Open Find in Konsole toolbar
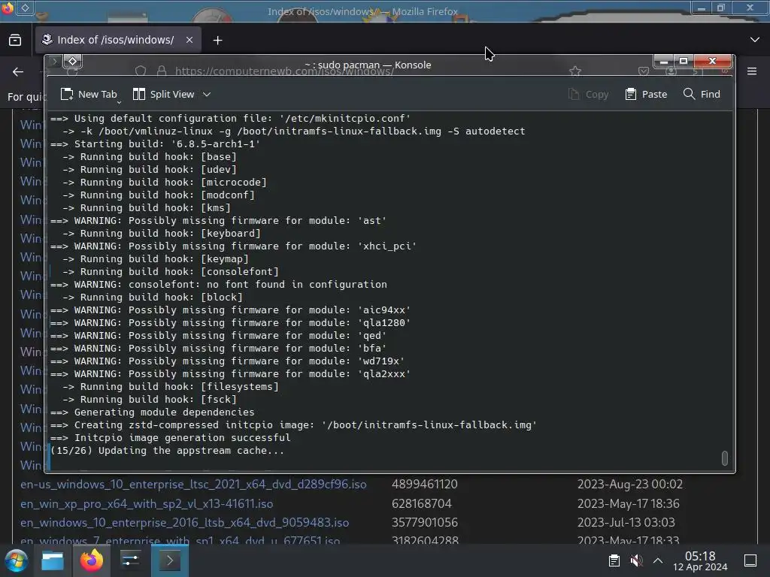 tap(702, 94)
